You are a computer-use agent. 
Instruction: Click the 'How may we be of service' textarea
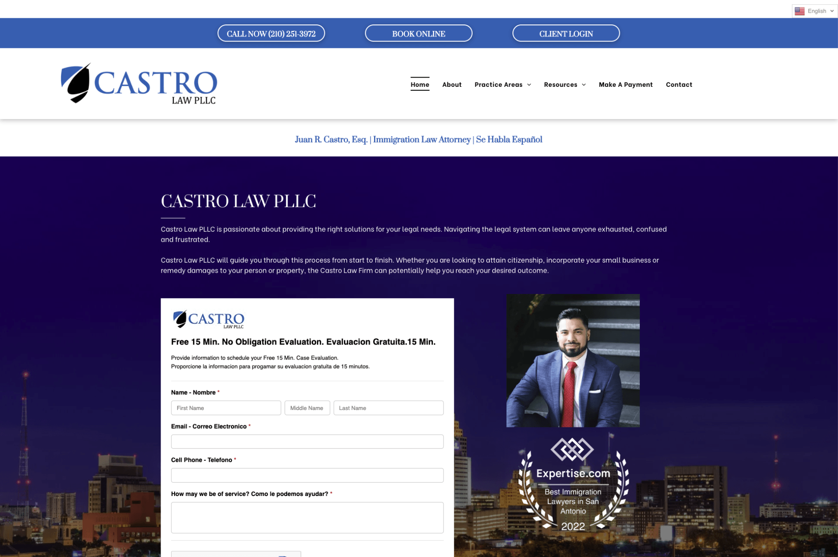[307, 517]
